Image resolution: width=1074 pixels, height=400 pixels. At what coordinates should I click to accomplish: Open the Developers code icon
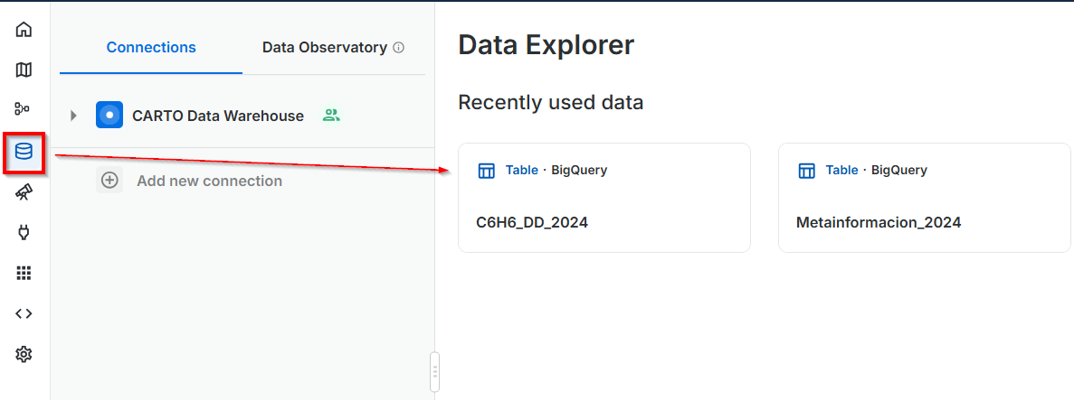[x=24, y=313]
